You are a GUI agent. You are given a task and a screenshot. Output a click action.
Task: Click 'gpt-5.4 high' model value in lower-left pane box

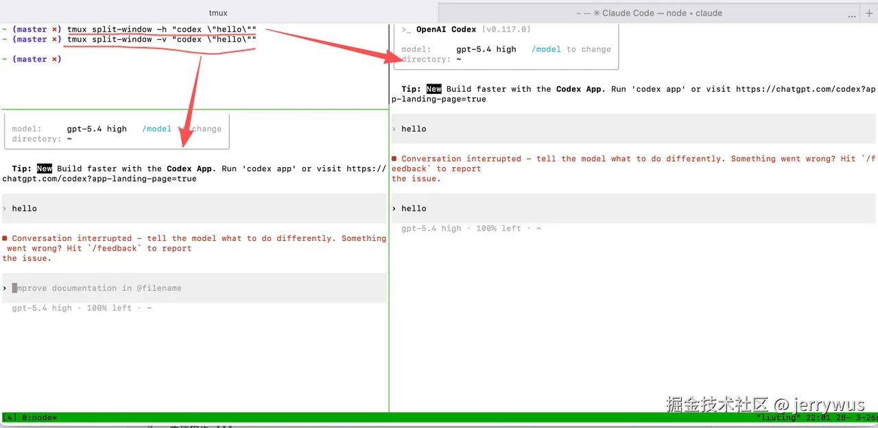97,129
